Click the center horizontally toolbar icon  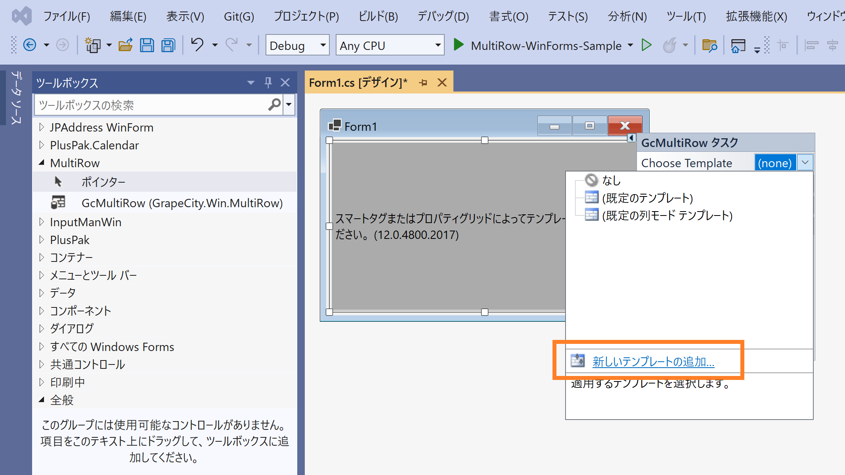tap(833, 45)
